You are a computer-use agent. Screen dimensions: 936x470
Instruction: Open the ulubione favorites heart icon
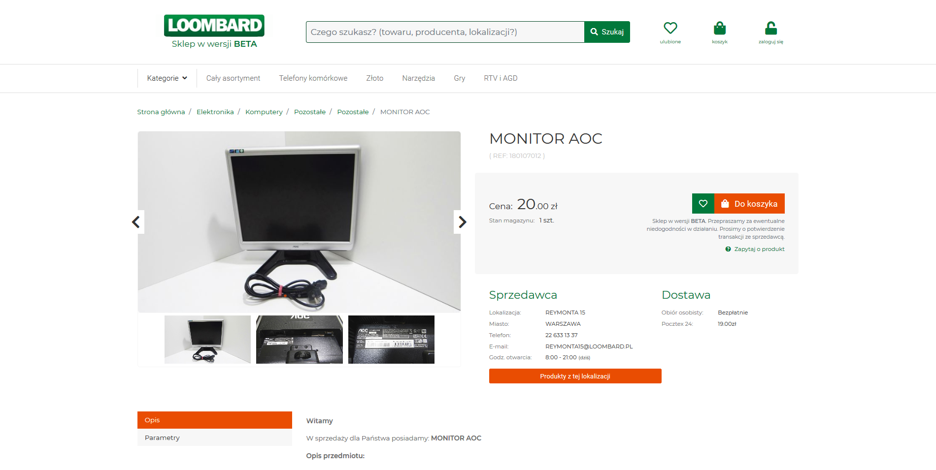click(670, 28)
